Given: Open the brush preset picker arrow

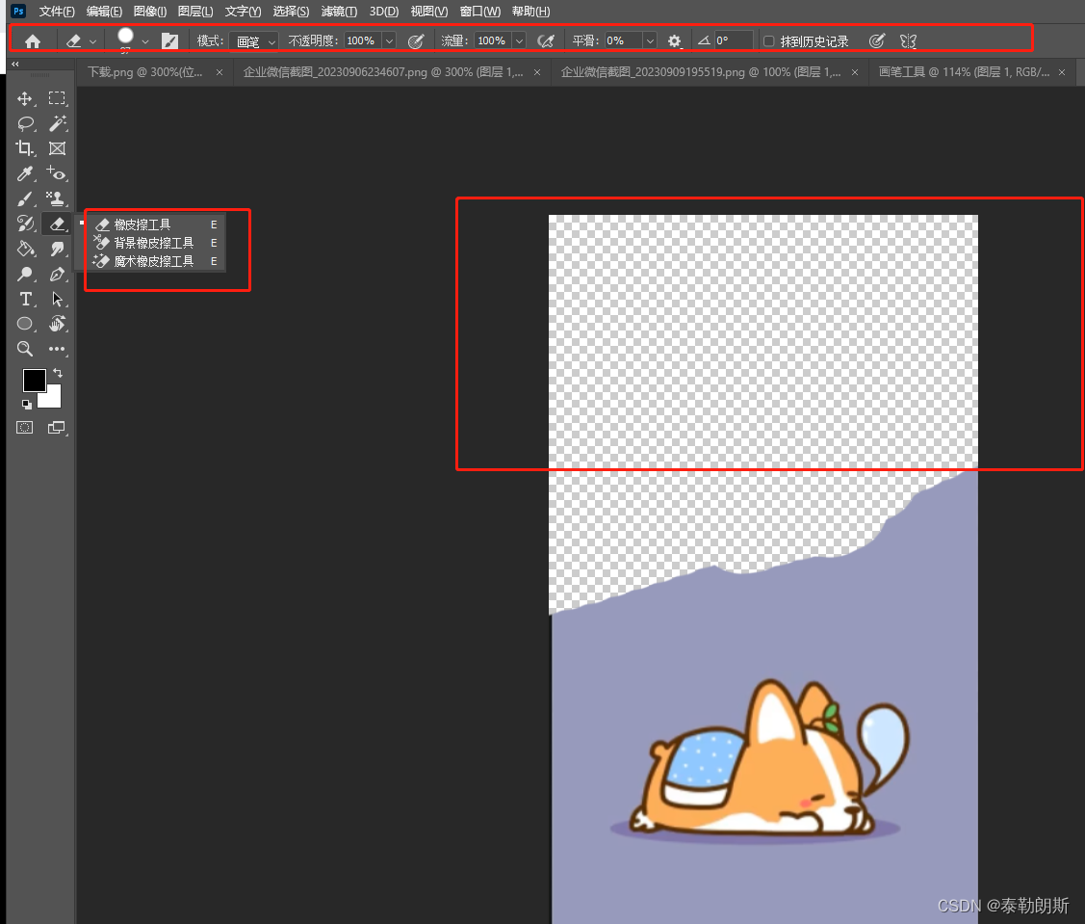Looking at the screenshot, I should (145, 42).
